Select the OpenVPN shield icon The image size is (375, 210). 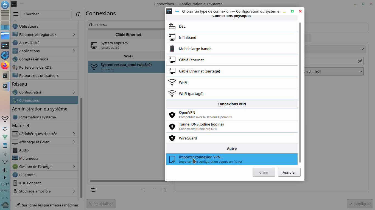point(172,115)
